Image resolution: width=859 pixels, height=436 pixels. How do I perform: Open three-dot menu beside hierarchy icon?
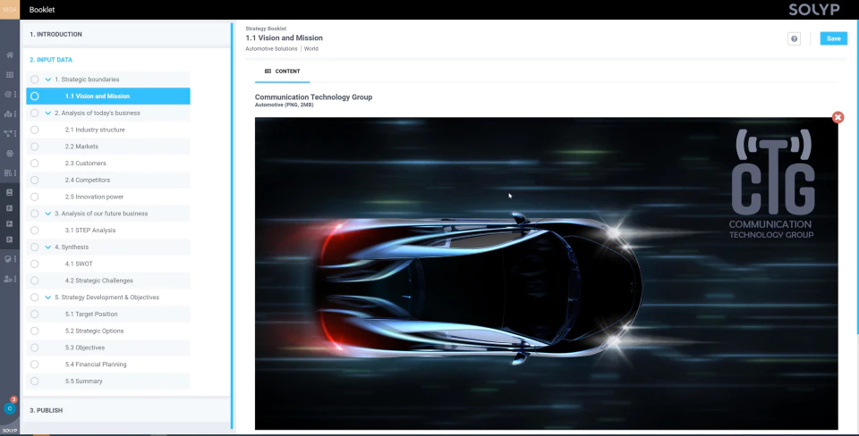point(15,133)
